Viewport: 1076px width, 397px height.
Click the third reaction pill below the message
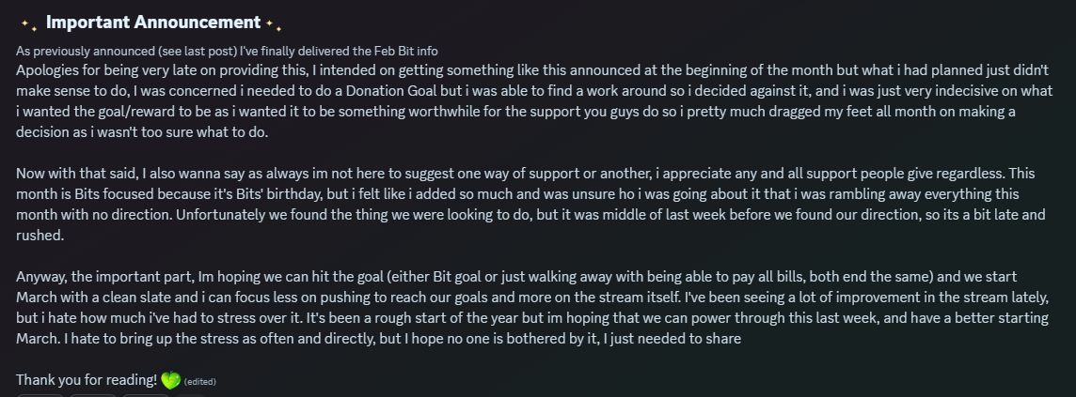pos(146,394)
